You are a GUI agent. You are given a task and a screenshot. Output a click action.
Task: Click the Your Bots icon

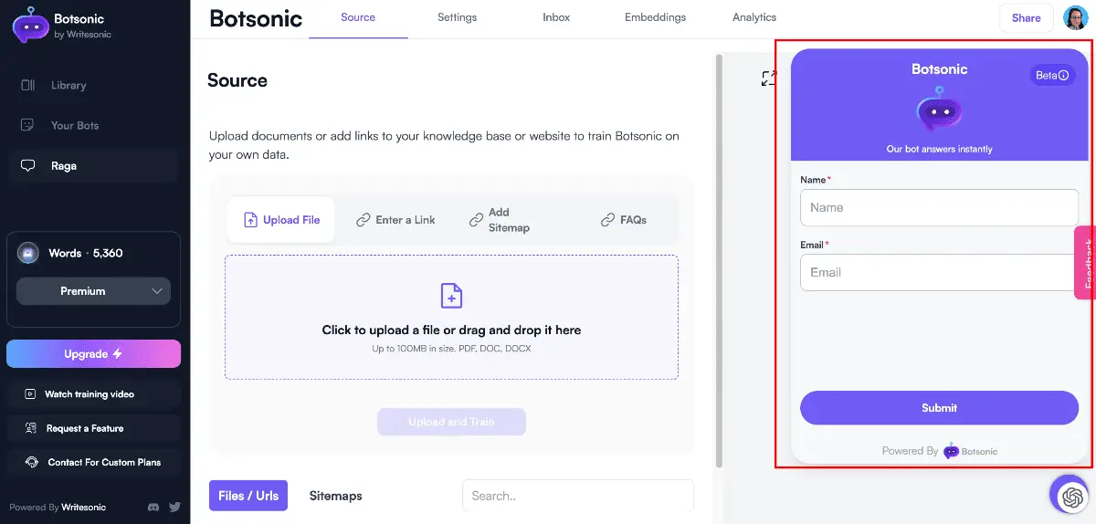27,125
